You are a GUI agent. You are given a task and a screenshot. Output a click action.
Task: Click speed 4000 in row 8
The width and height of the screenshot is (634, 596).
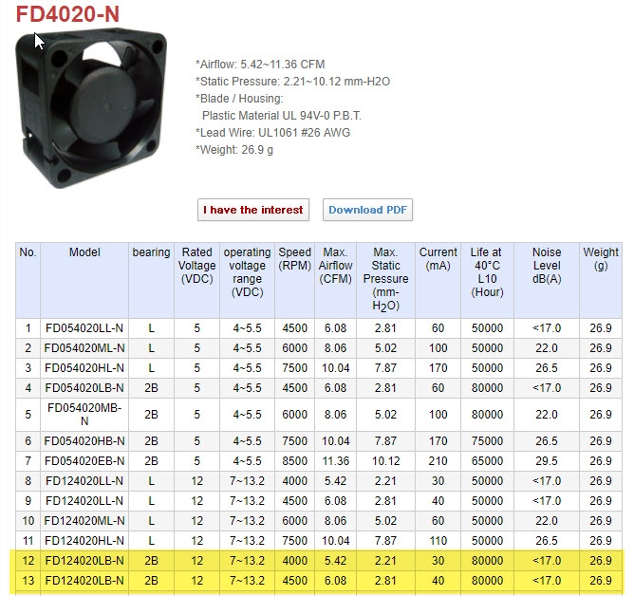pyautogui.click(x=295, y=481)
